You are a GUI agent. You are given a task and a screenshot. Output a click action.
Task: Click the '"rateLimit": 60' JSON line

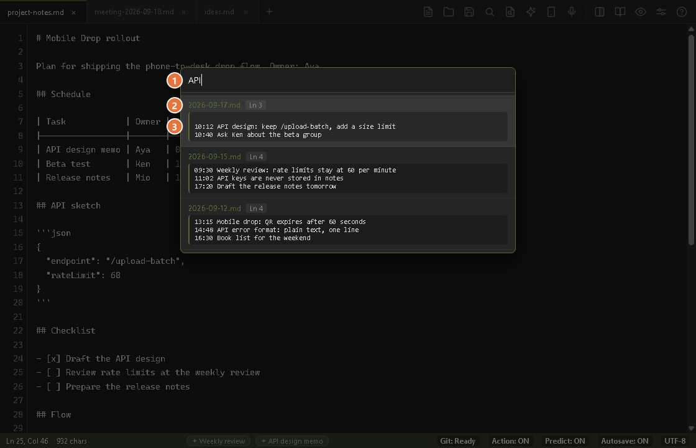tap(83, 275)
